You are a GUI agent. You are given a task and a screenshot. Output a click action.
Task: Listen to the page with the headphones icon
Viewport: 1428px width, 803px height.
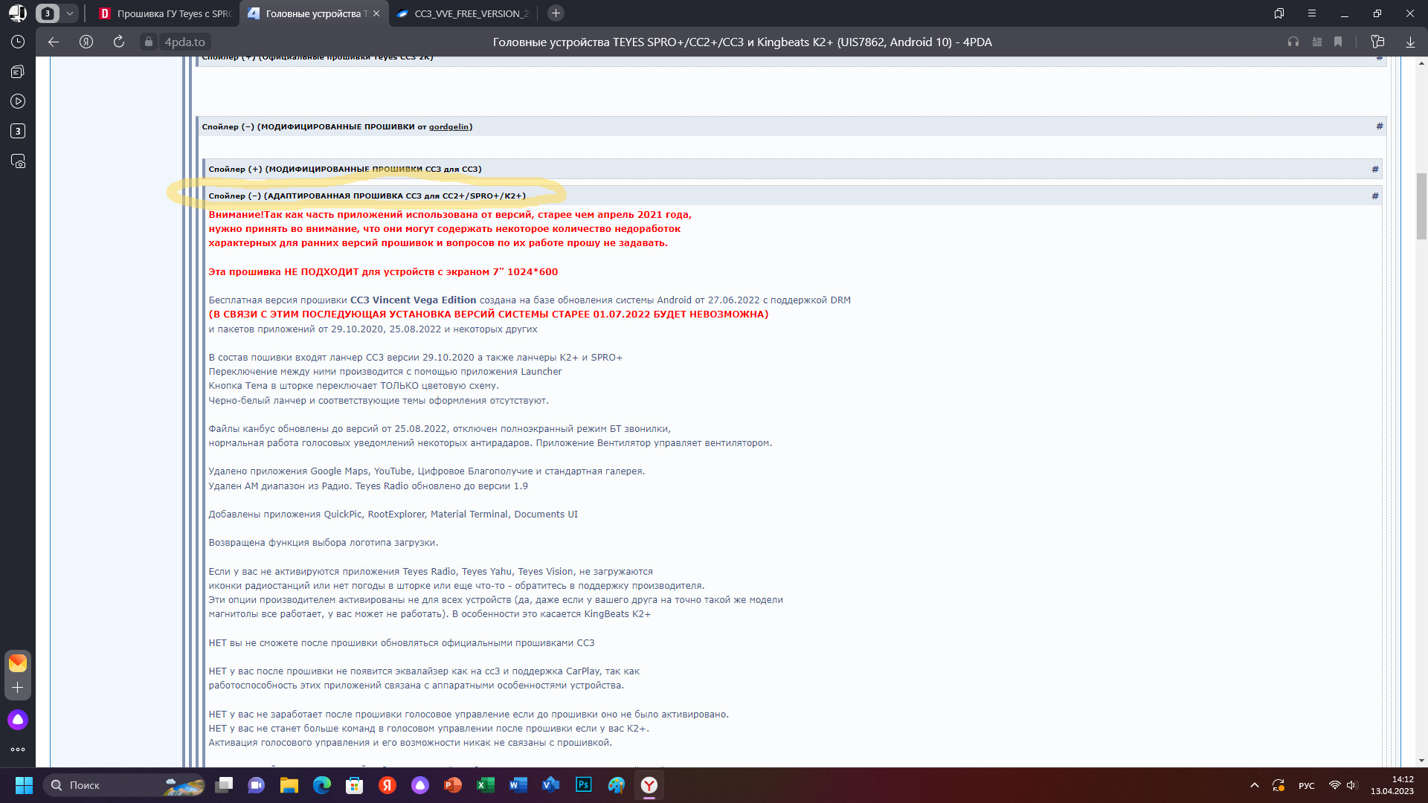point(1293,42)
